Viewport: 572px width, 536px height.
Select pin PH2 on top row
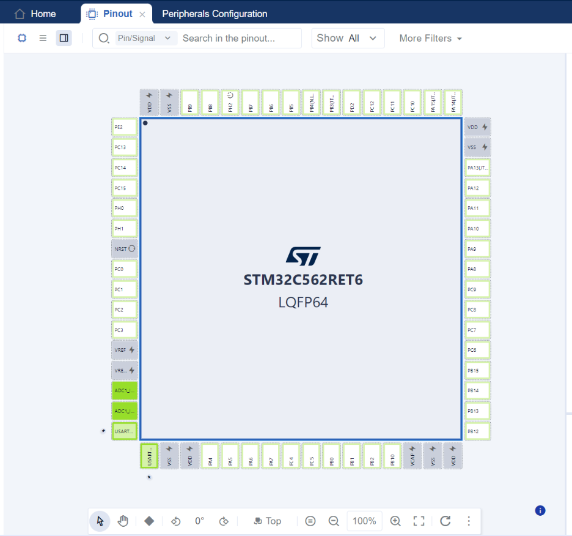click(x=230, y=102)
